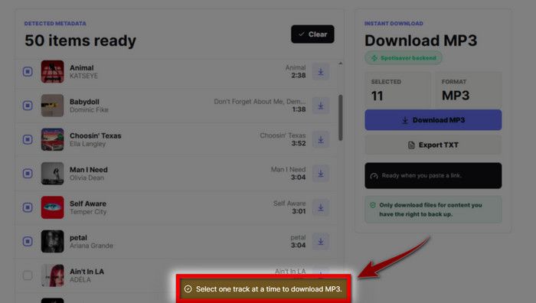Click the Man I Need song title
Viewport: 536px width, 303px height.
(x=89, y=170)
